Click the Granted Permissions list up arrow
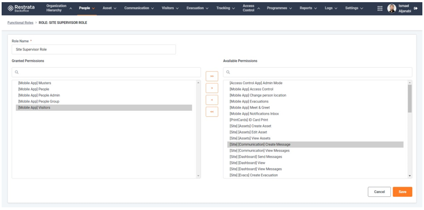This screenshot has height=210, width=424. point(199,82)
